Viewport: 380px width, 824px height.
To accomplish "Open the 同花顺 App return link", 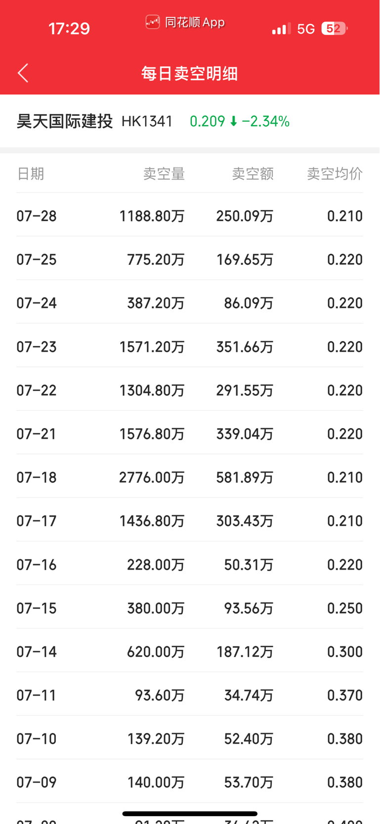I will [185, 22].
